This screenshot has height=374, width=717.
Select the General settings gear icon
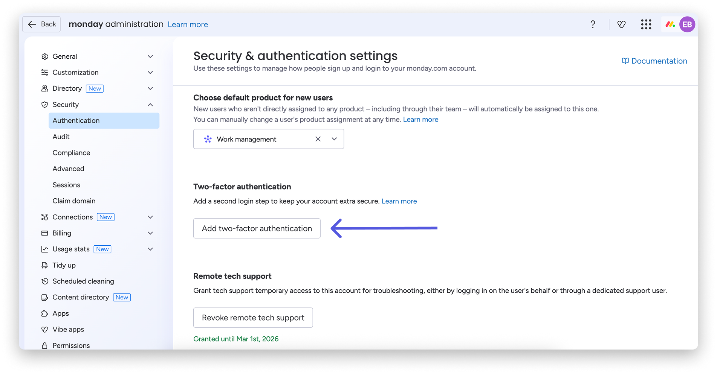[x=45, y=56]
